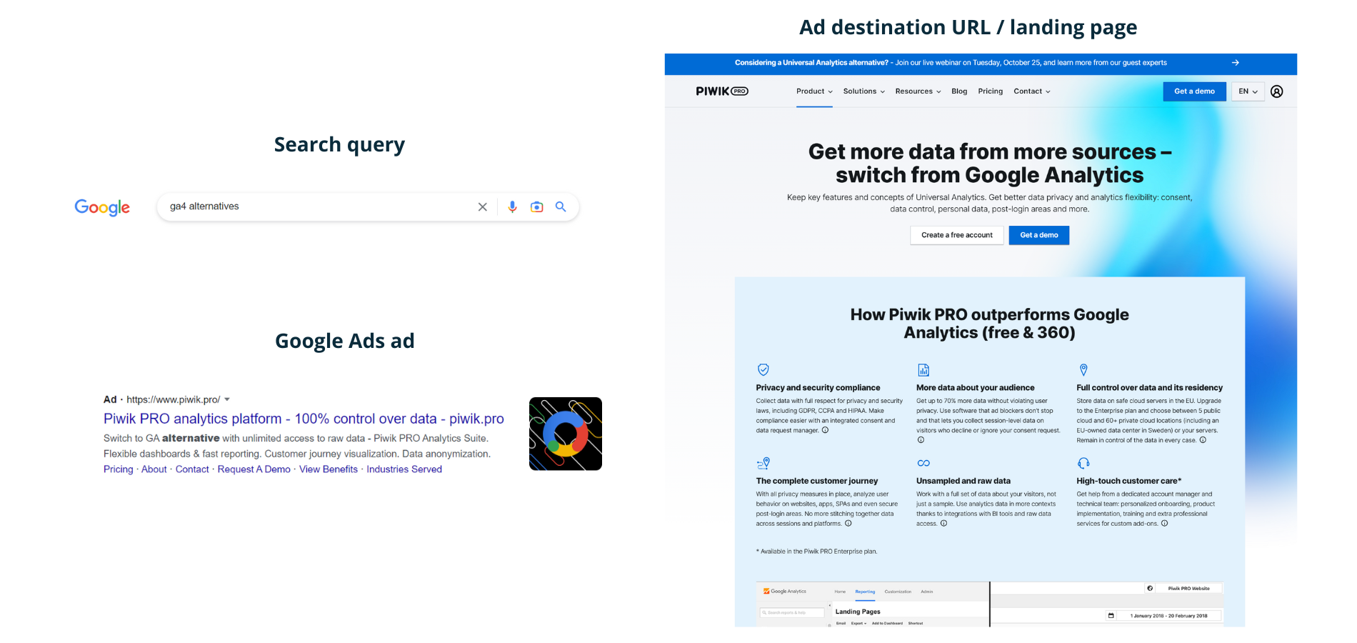Viewport: 1357px width, 643px height.
Task: Clear the Google search query with X
Action: tap(483, 207)
